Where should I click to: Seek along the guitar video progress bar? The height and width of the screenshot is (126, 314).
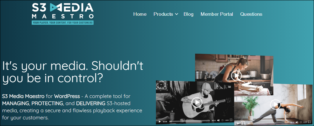(189, 121)
